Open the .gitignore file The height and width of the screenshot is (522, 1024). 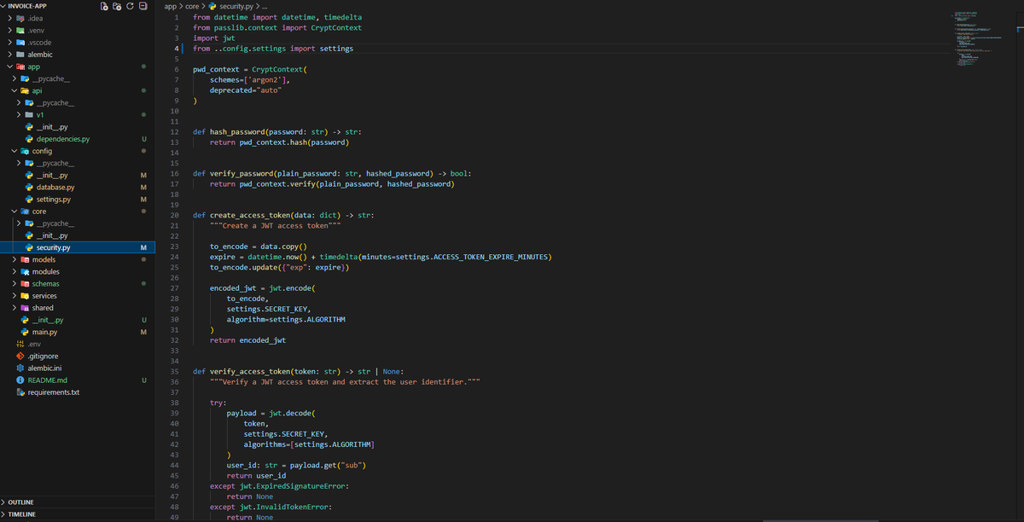click(x=44, y=356)
